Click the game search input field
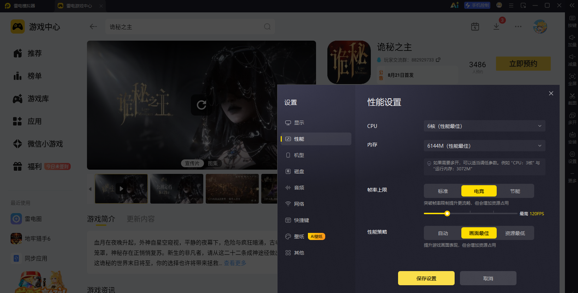Viewport: 578px width, 293px height. point(190,27)
